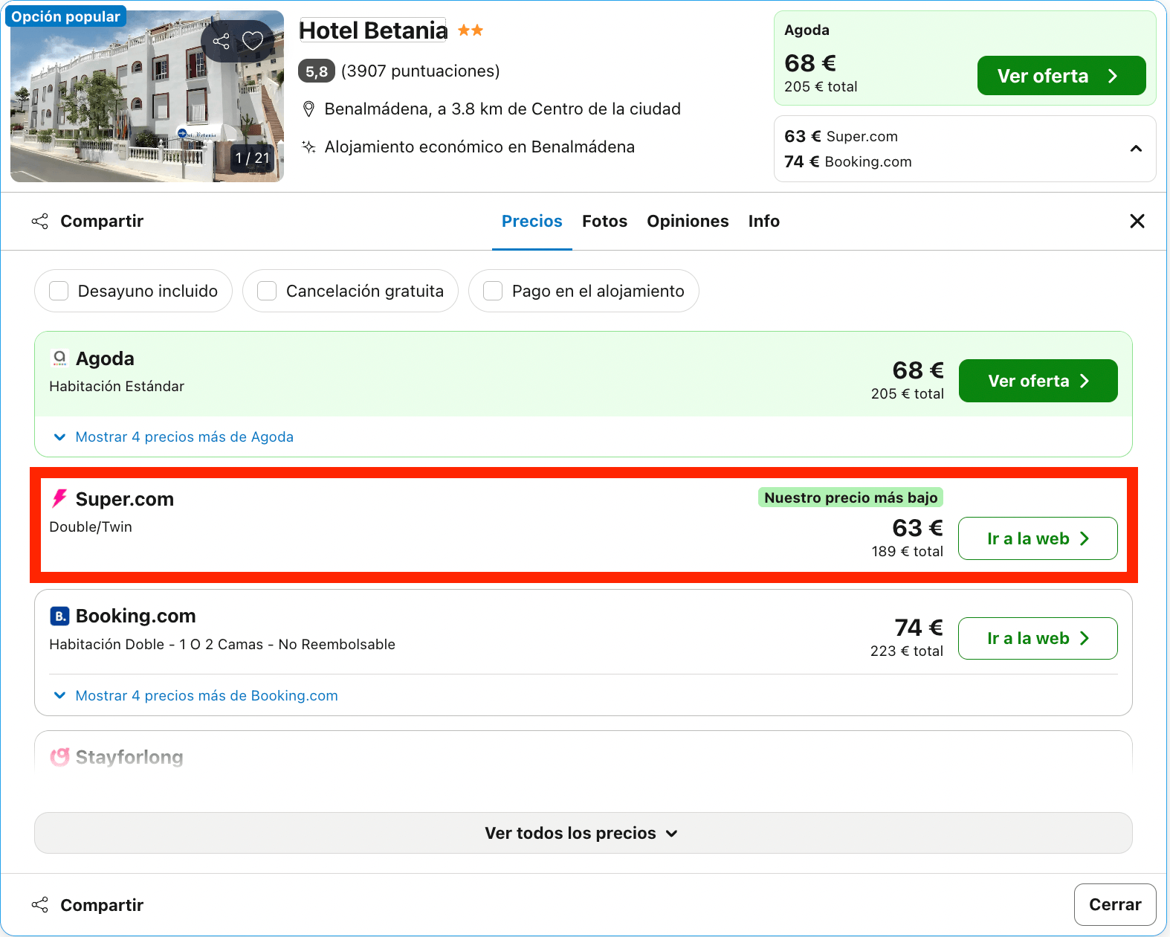
Task: Open the Fotos tab
Action: pos(604,221)
